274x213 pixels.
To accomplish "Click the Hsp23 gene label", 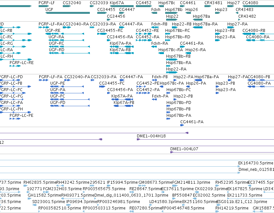I will point(221,10).
